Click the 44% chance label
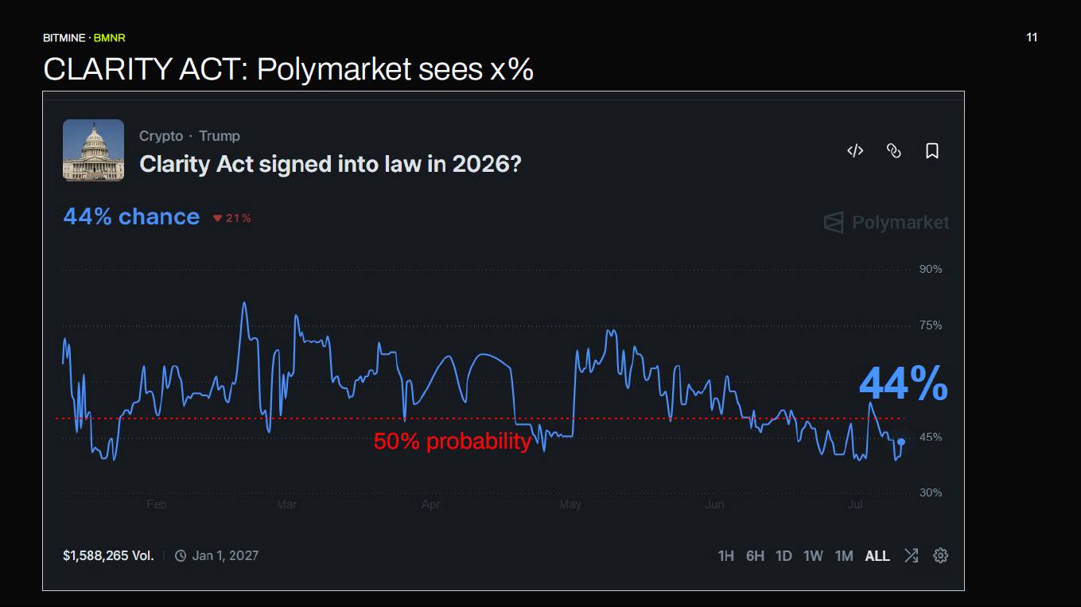 tap(131, 216)
